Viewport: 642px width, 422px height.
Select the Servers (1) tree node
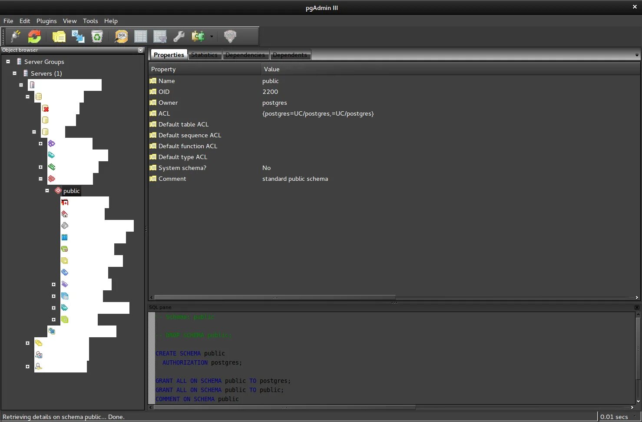[46, 73]
